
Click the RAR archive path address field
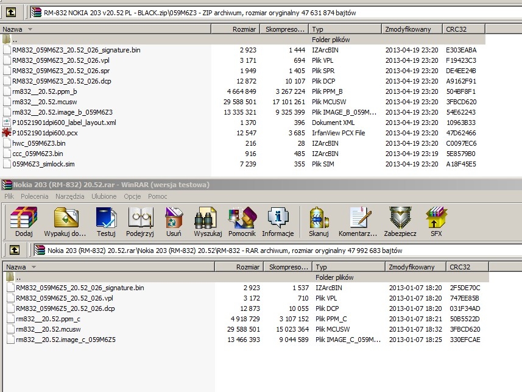278,250
